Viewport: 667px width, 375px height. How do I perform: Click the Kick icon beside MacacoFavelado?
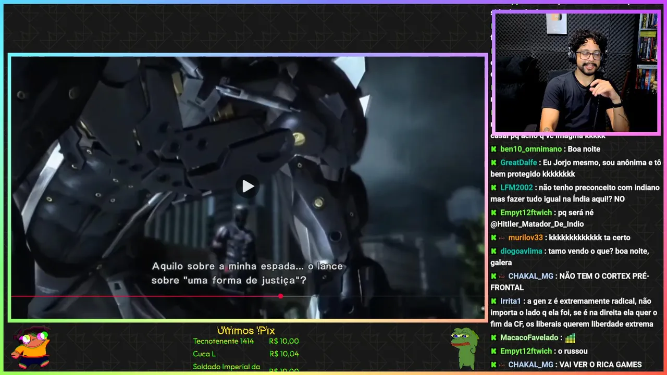tap(493, 337)
